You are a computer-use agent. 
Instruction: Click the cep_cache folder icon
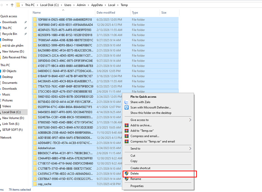pyautogui.click(x=35, y=184)
